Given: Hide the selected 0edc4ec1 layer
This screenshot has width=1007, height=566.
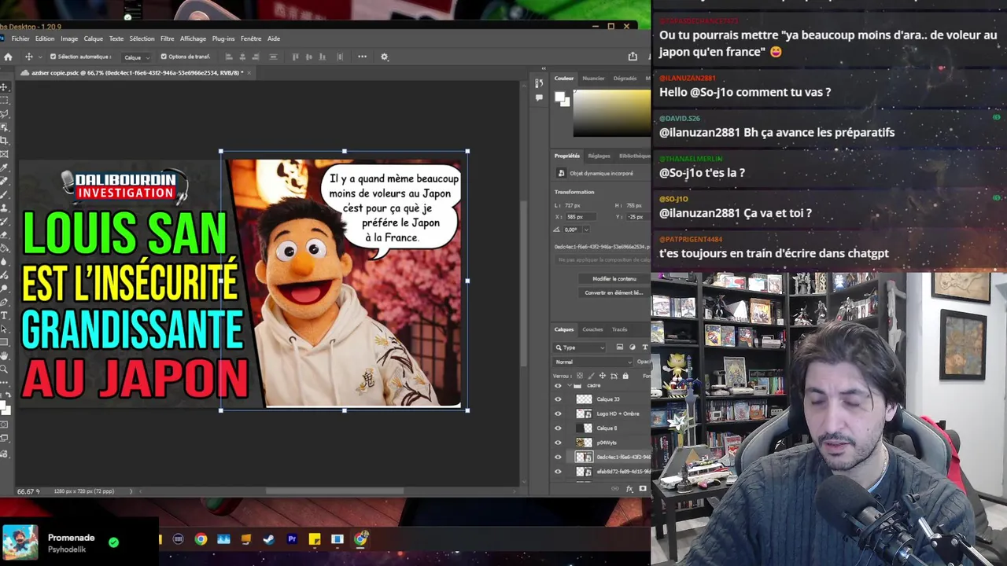Looking at the screenshot, I should pyautogui.click(x=558, y=457).
